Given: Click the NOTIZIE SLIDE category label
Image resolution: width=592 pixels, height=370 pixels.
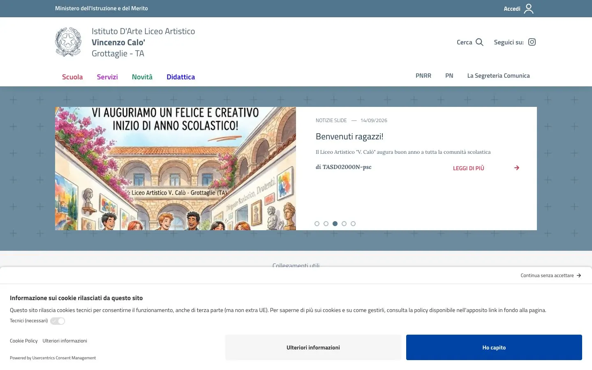Looking at the screenshot, I should click(331, 120).
